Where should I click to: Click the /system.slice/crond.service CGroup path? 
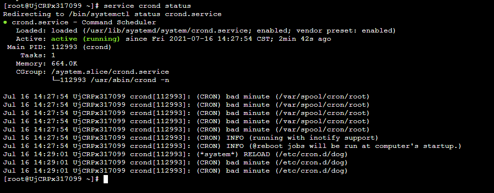point(110,72)
